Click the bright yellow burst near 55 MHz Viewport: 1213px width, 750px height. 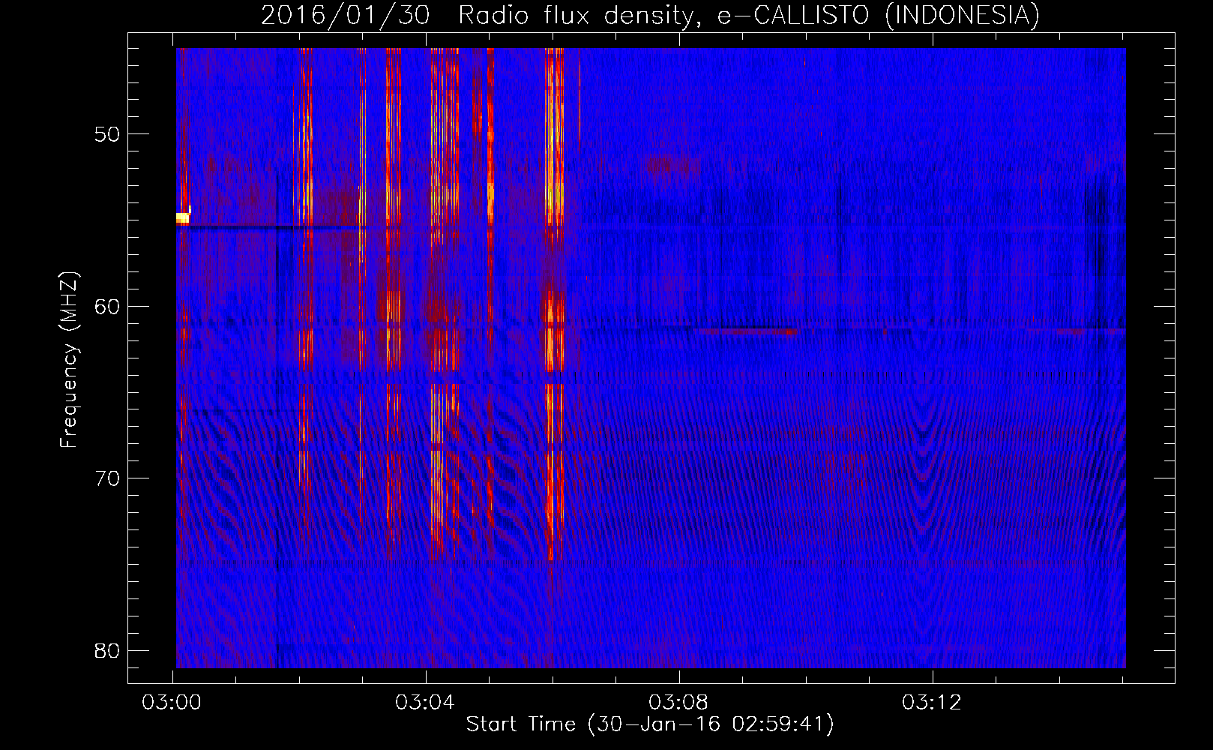pos(183,217)
